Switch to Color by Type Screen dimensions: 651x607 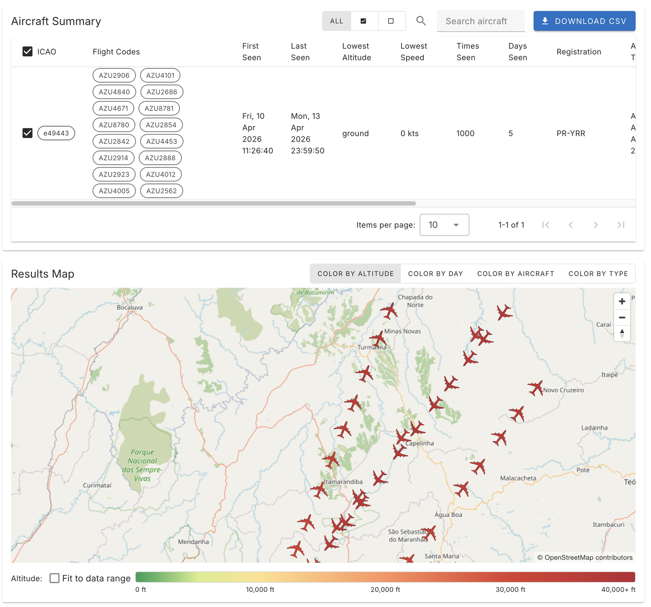(598, 274)
